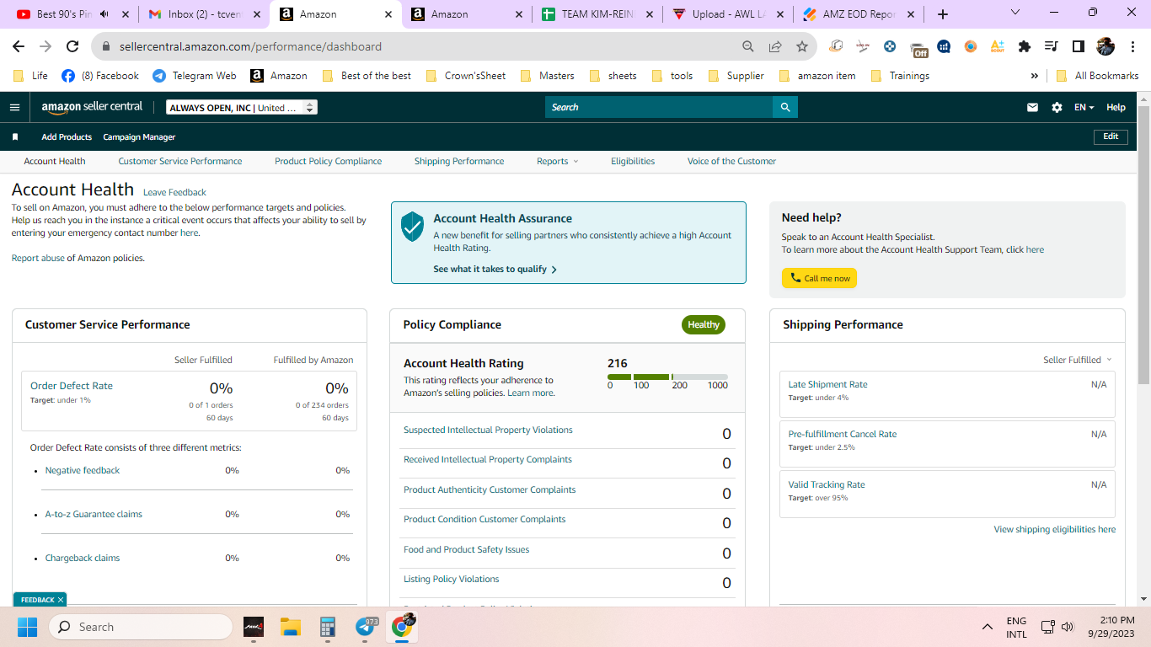Open Telegram from the taskbar
This screenshot has height=647, width=1151.
pos(366,627)
